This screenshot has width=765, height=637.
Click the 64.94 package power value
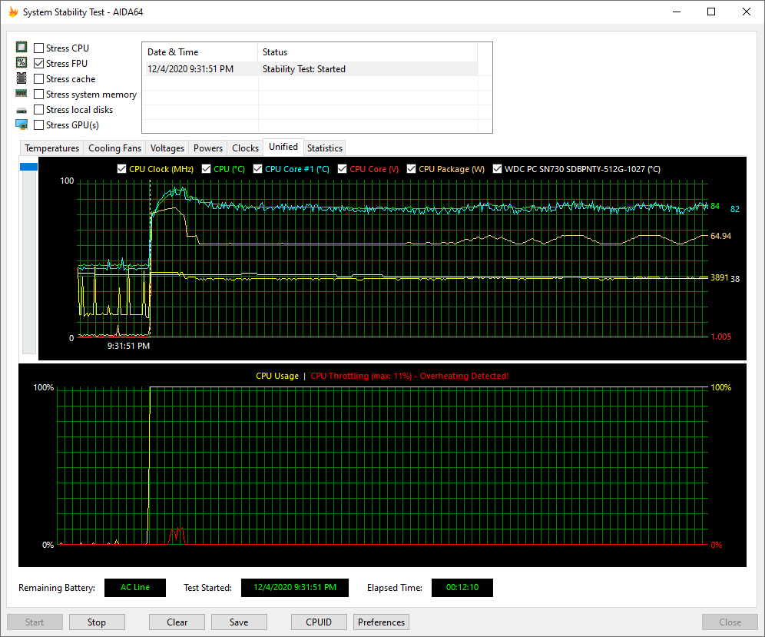[720, 236]
